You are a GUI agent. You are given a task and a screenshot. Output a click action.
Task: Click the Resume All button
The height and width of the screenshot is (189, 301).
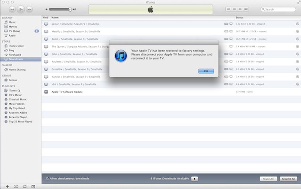click(x=288, y=179)
